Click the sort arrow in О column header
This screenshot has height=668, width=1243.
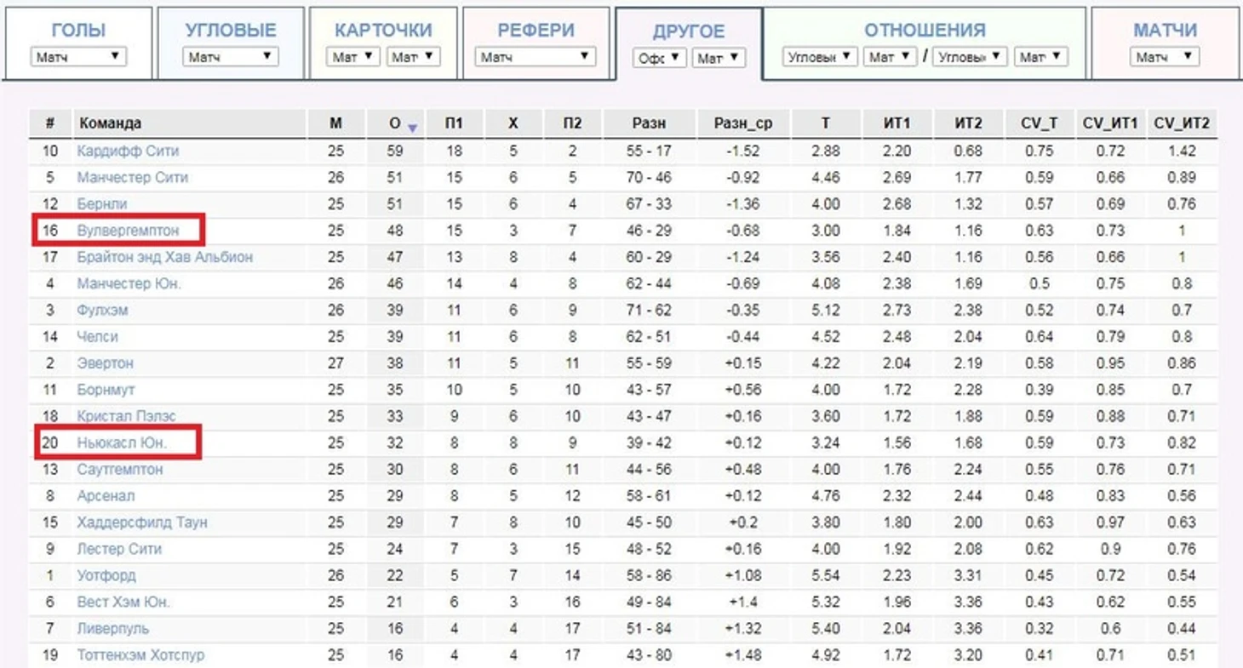[412, 128]
